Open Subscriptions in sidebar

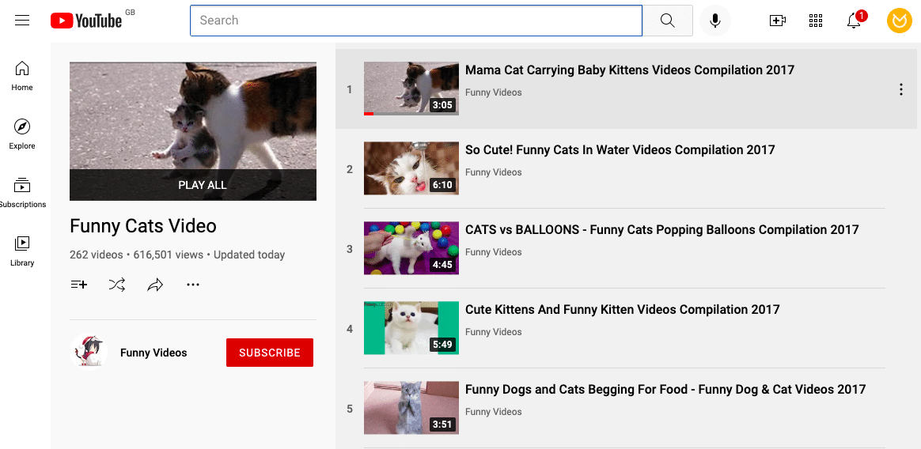click(x=21, y=193)
